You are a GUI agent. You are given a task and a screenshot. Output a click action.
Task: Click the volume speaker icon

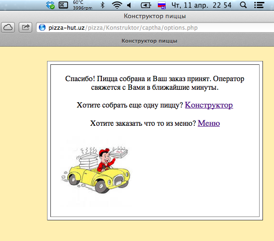tap(129, 5)
